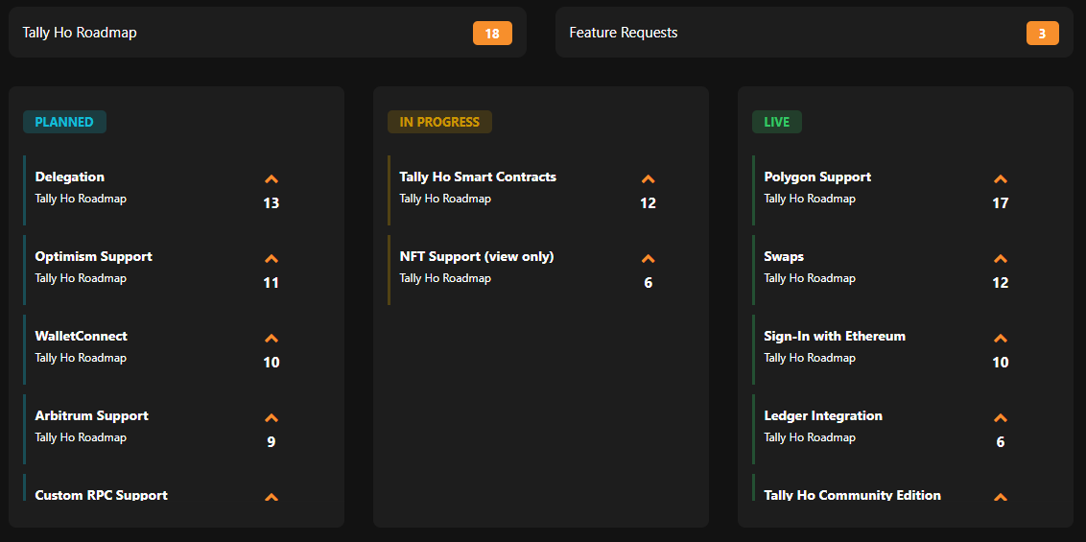Open the Polygon Support post

(817, 177)
